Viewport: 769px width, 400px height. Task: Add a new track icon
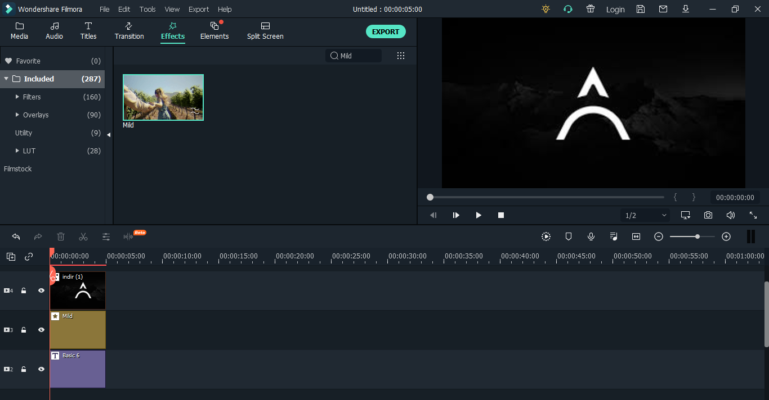click(11, 257)
